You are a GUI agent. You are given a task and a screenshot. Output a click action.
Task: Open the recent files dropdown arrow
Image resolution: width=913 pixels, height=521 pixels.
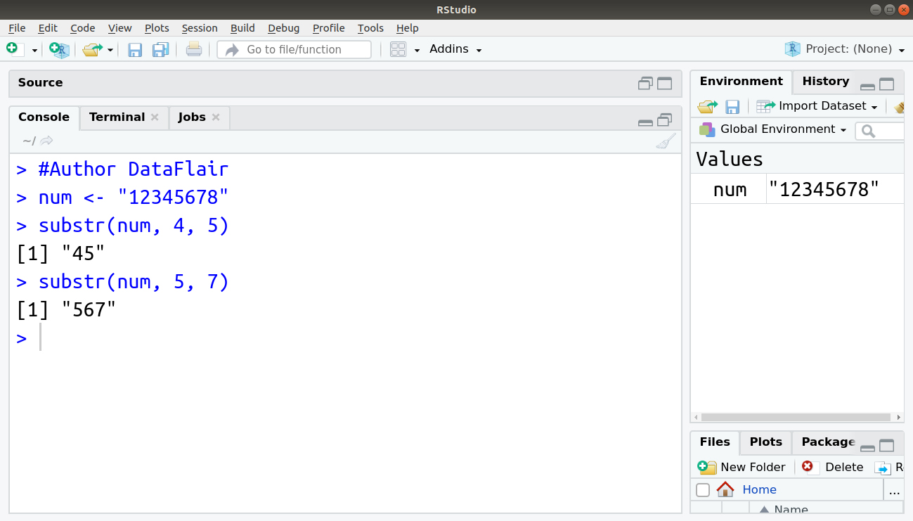(110, 51)
